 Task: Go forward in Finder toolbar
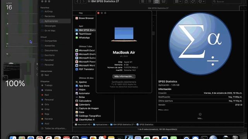tap(83, 2)
